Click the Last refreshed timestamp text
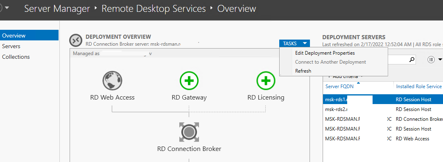This screenshot has width=443, height=162. [367, 44]
